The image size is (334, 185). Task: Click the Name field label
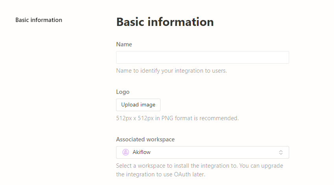click(x=124, y=44)
